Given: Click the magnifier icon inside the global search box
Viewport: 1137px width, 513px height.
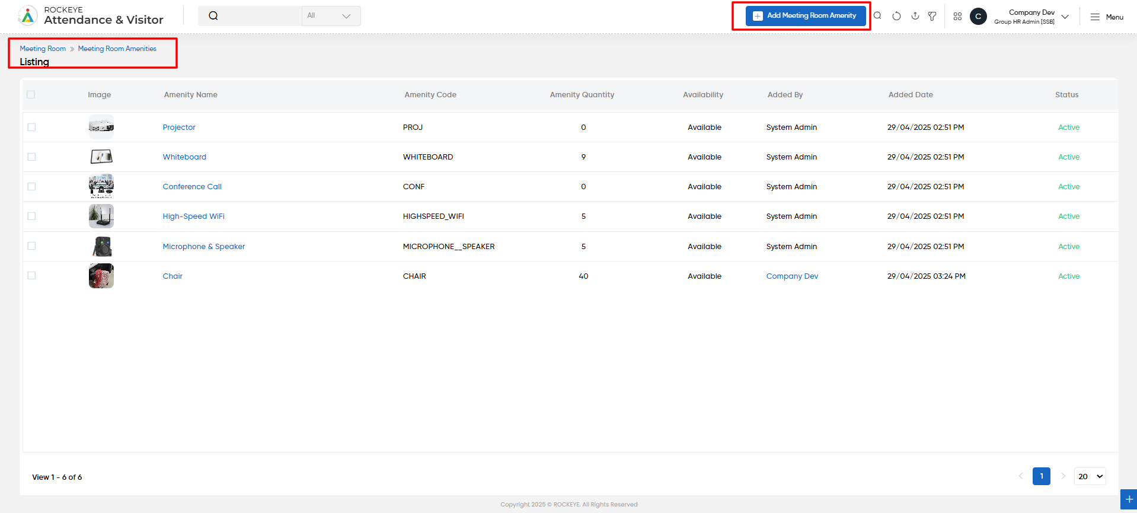Looking at the screenshot, I should pos(213,16).
